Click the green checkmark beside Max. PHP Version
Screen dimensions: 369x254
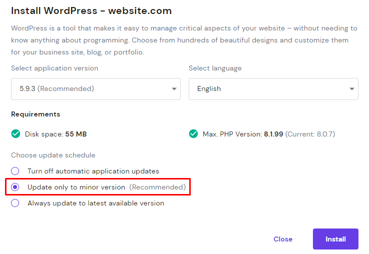[x=193, y=134]
